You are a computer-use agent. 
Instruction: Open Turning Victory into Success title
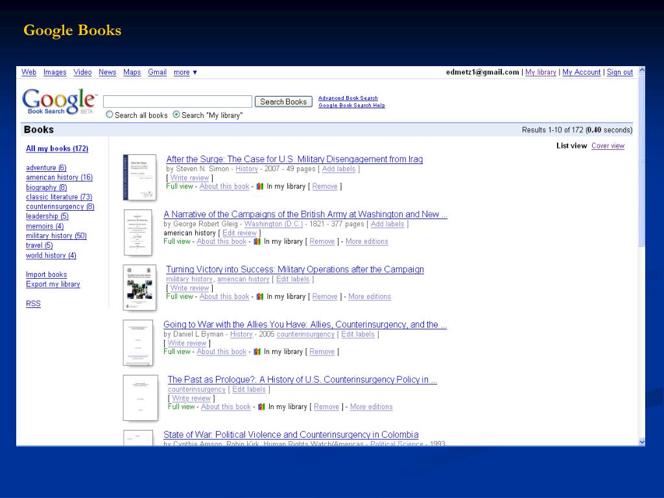295,269
